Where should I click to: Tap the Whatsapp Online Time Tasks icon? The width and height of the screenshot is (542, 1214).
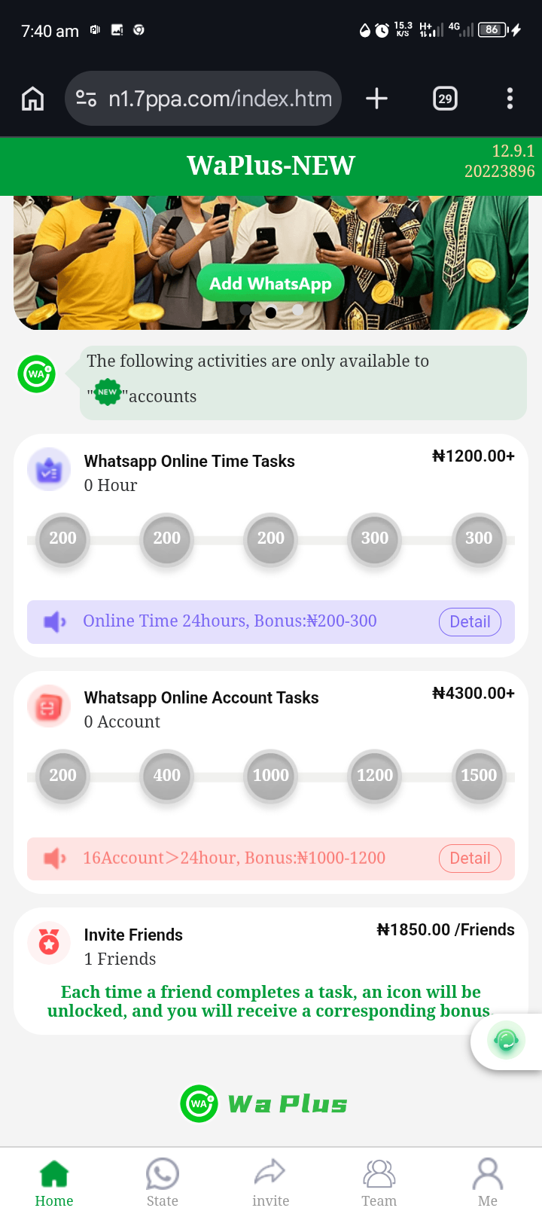pos(49,470)
